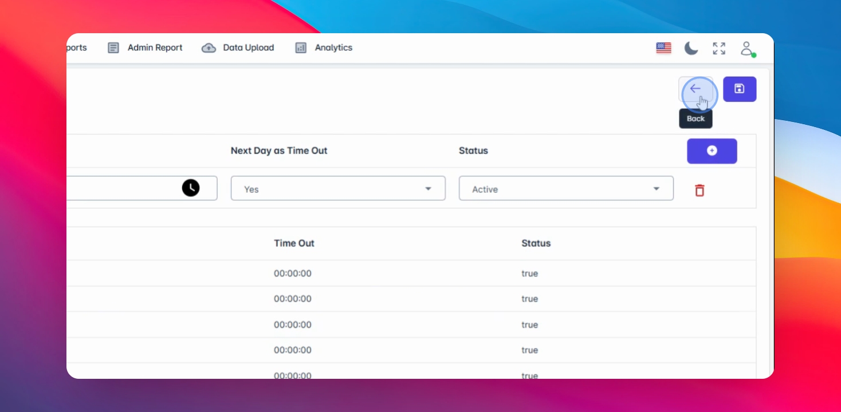Open the Data Upload menu
Image resolution: width=841 pixels, height=412 pixels.
[238, 48]
